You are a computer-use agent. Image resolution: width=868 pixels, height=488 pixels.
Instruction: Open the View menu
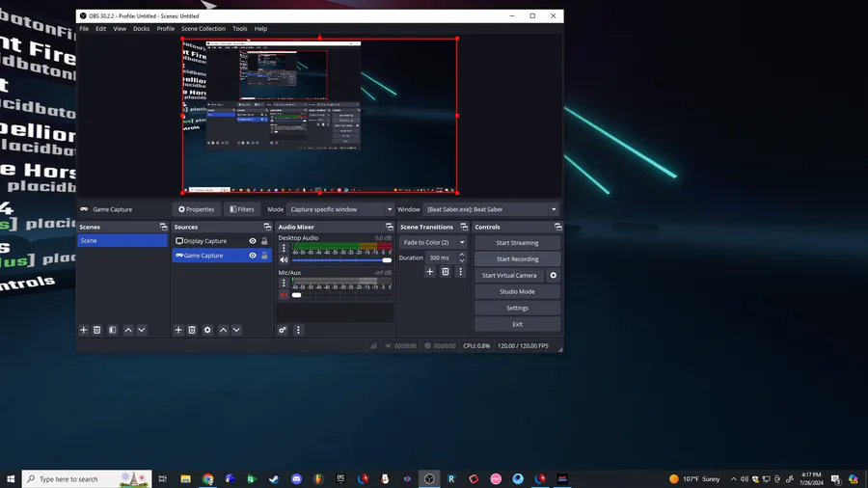pos(120,29)
